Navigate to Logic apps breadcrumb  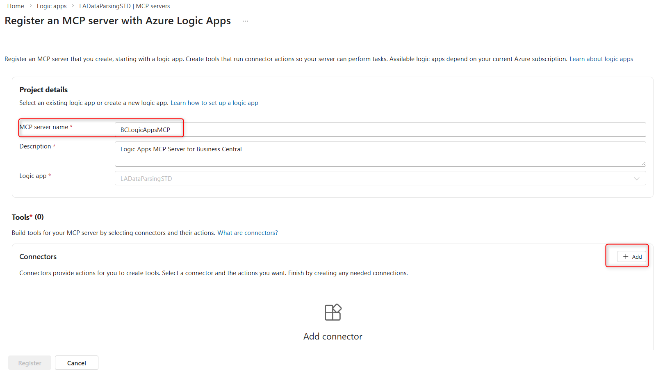point(52,6)
